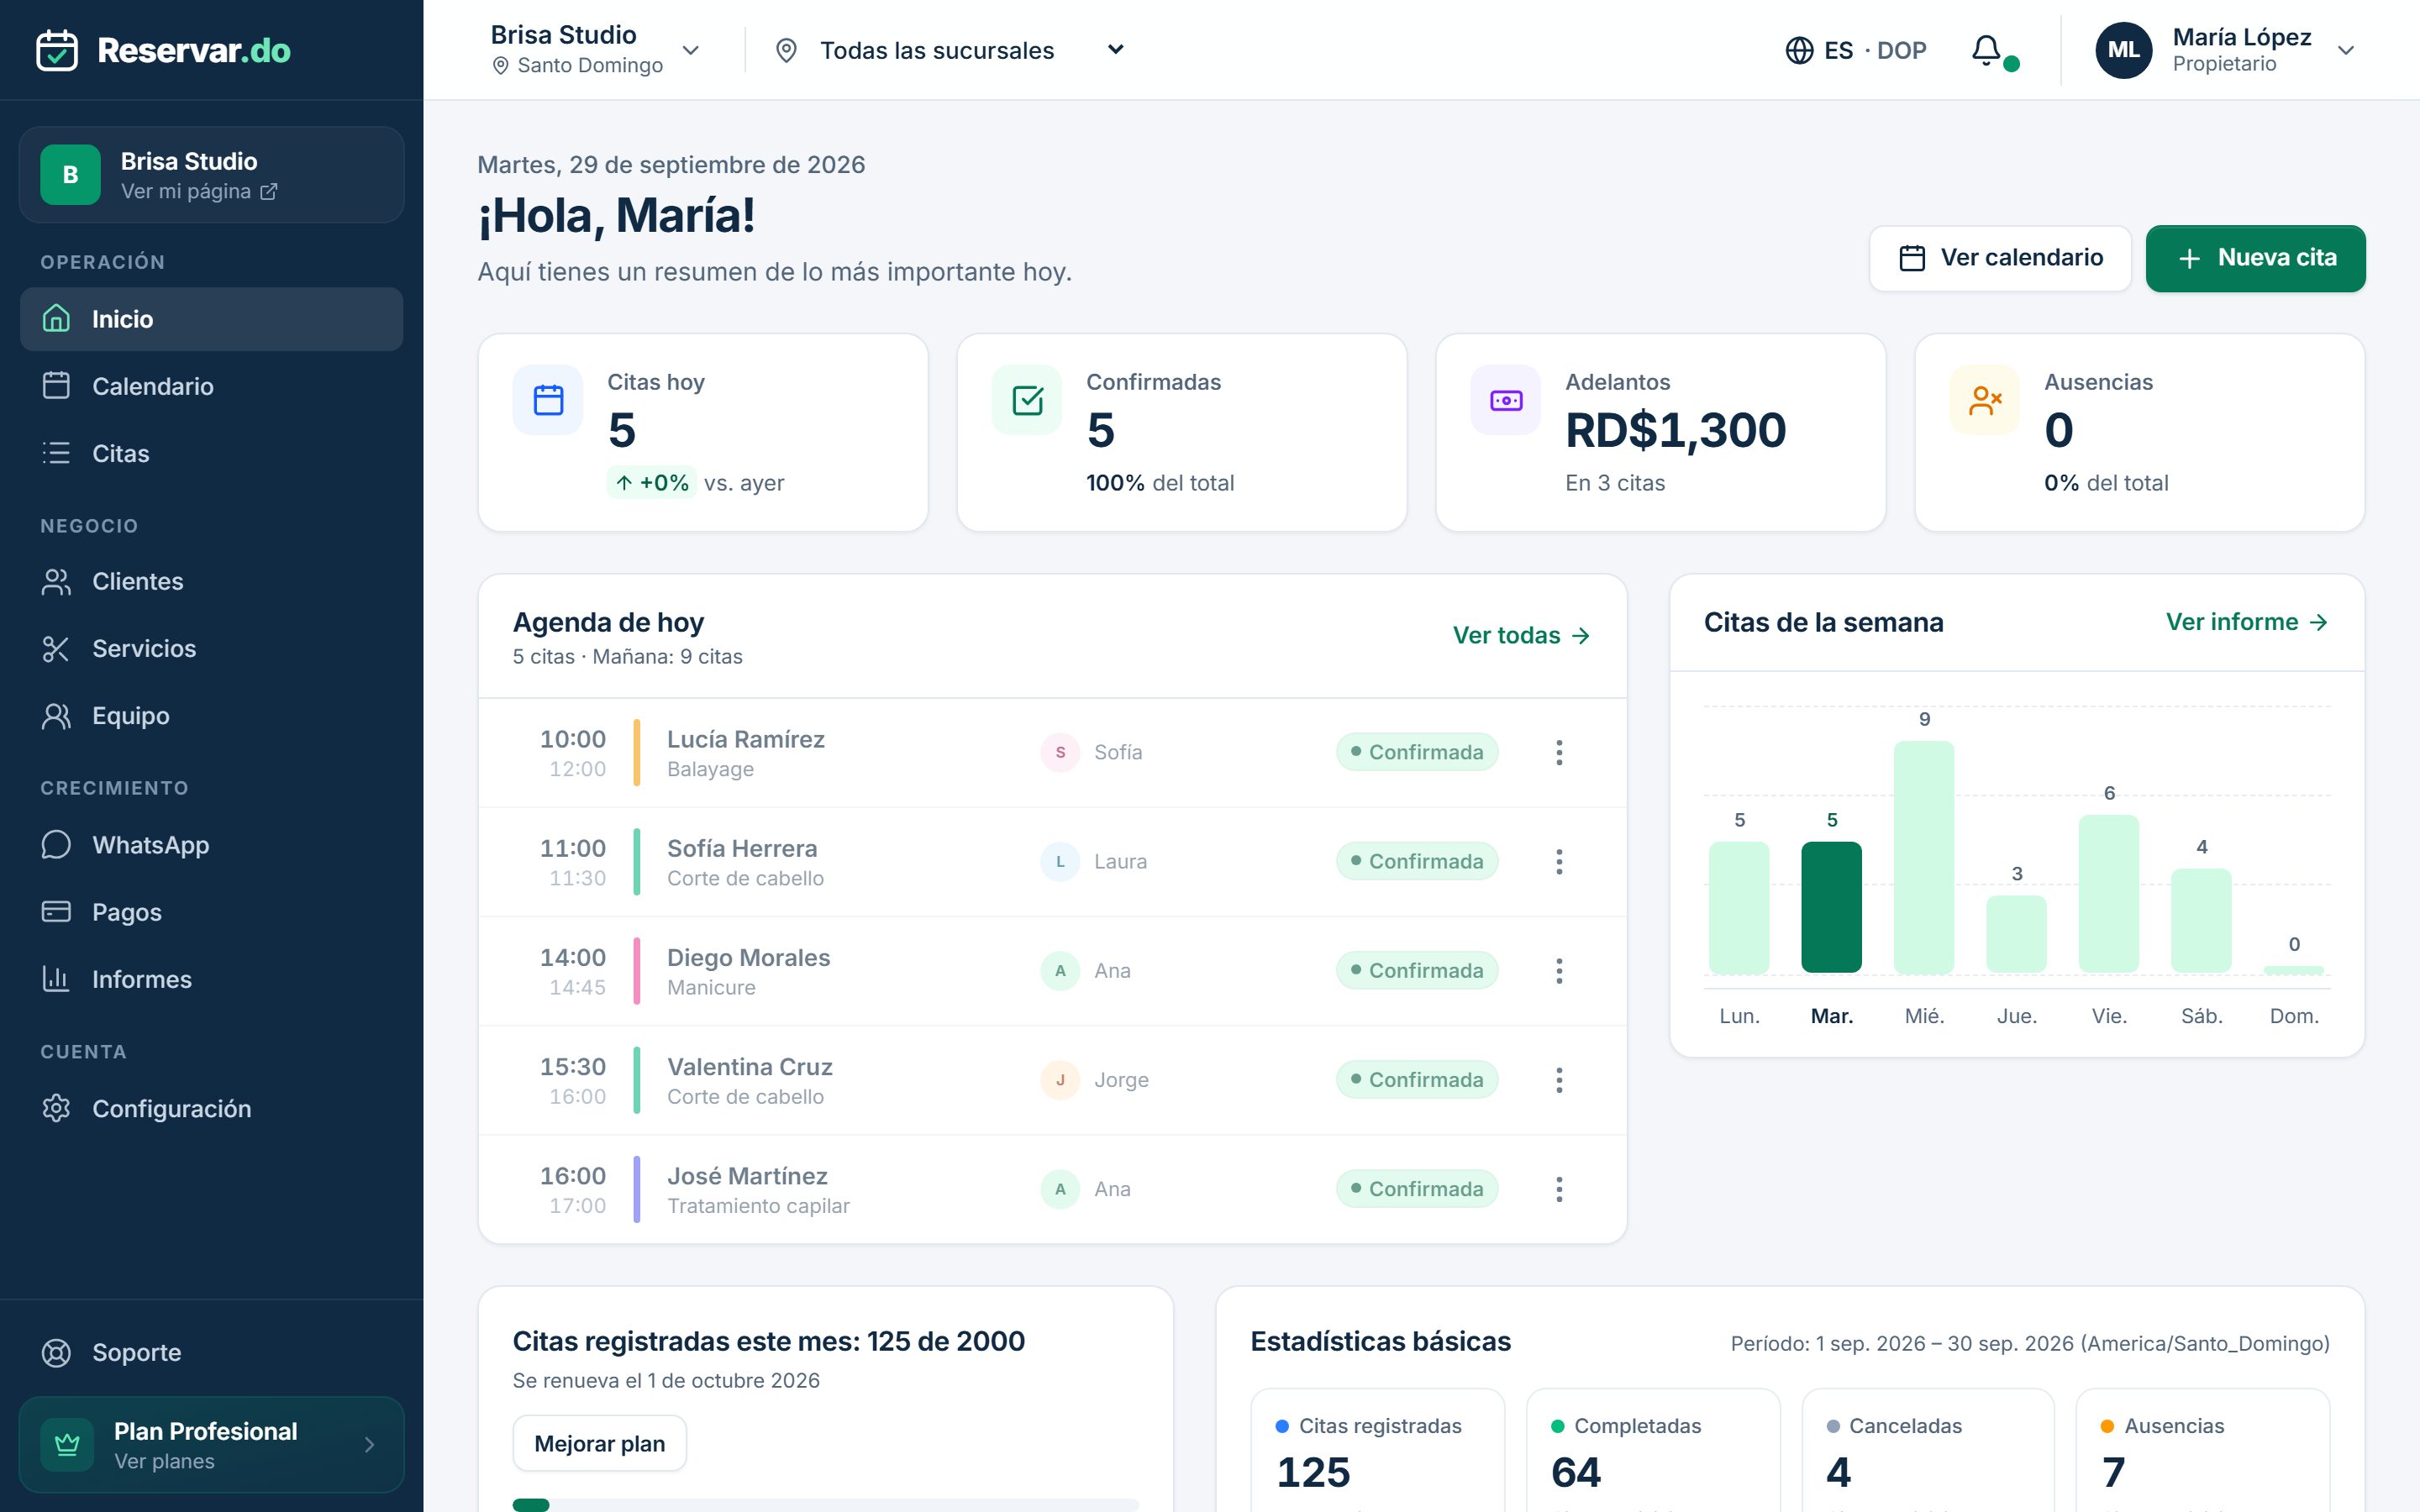Follow the Ver todas link
Image resolution: width=2420 pixels, height=1512 pixels.
[1521, 635]
